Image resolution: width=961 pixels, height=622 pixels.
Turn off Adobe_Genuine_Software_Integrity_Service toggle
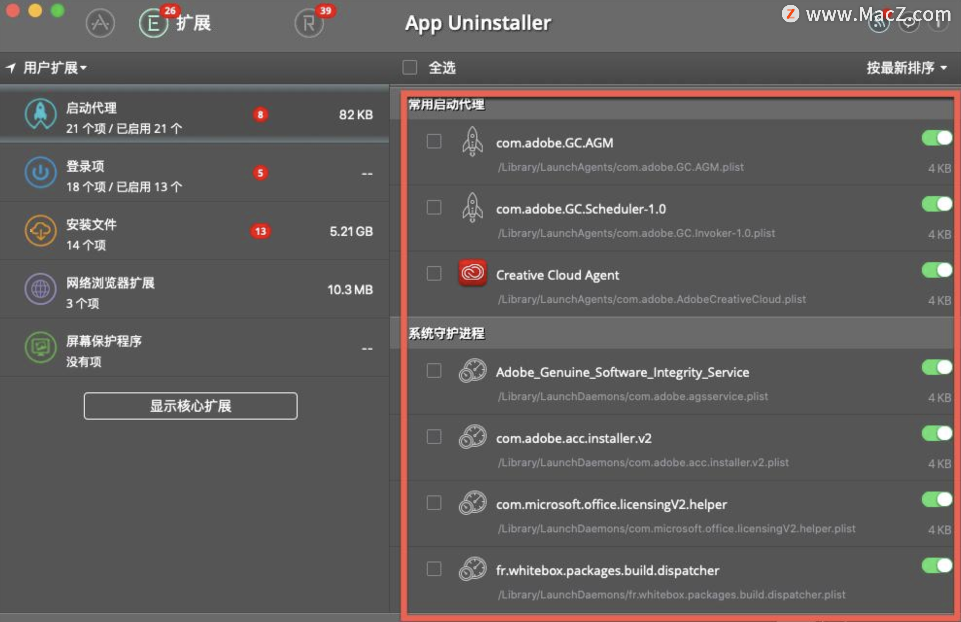pyautogui.click(x=937, y=367)
